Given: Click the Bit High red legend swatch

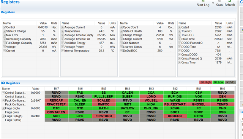Looking at the screenshot, I should pyautogui.click(x=205, y=82).
